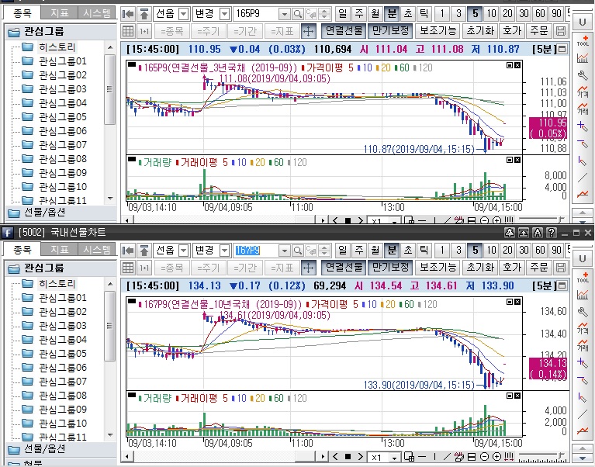Click the TOOL icon in top right sidebar
The height and width of the screenshot is (467, 595).
point(583,41)
